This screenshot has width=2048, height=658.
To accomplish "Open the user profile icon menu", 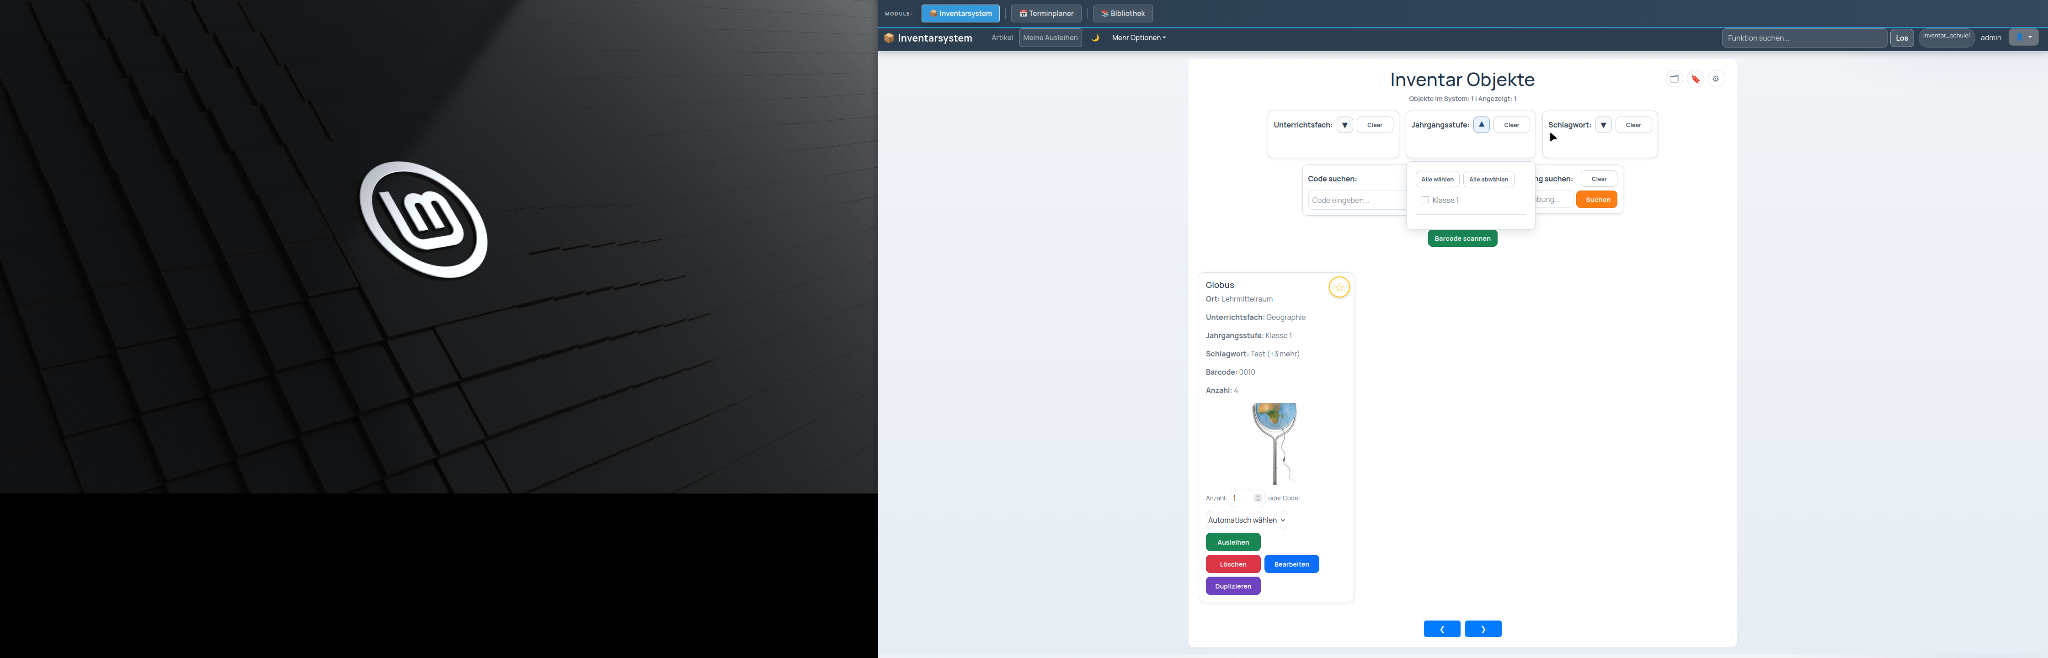I will 2023,37.
